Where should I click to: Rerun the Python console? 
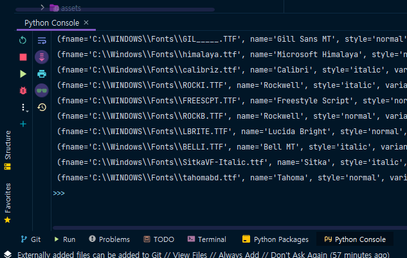coord(23,40)
